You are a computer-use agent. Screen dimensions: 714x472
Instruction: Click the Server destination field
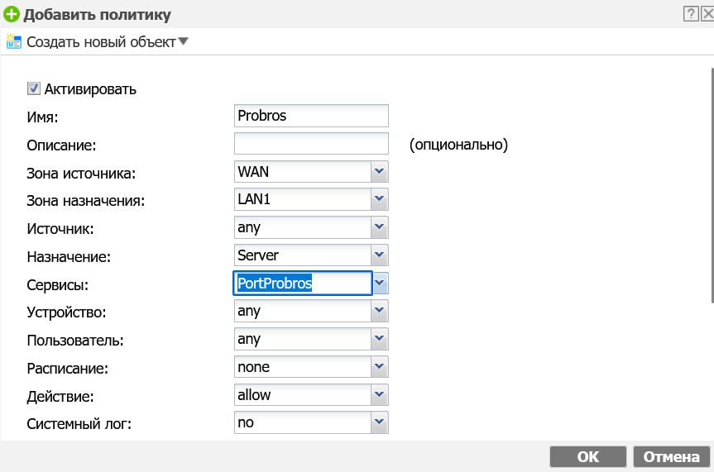[x=303, y=255]
